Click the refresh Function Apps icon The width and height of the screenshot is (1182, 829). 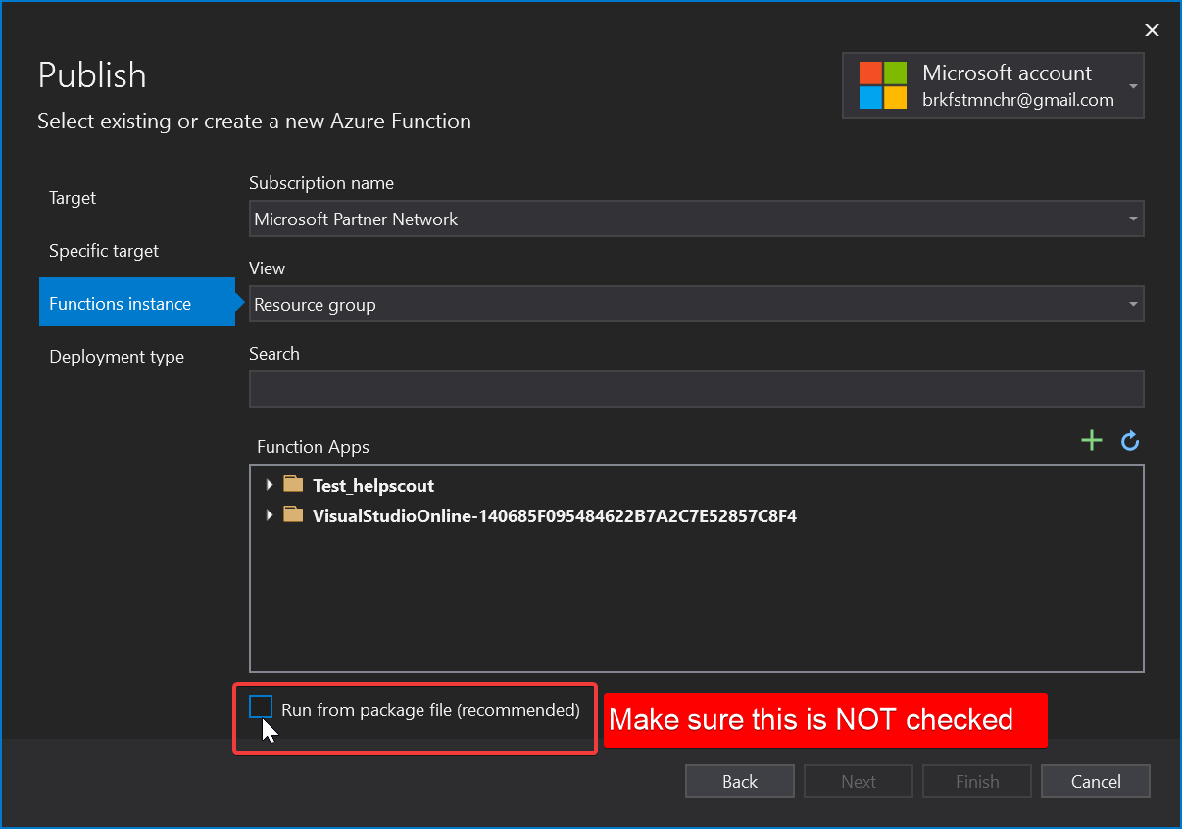coord(1130,442)
